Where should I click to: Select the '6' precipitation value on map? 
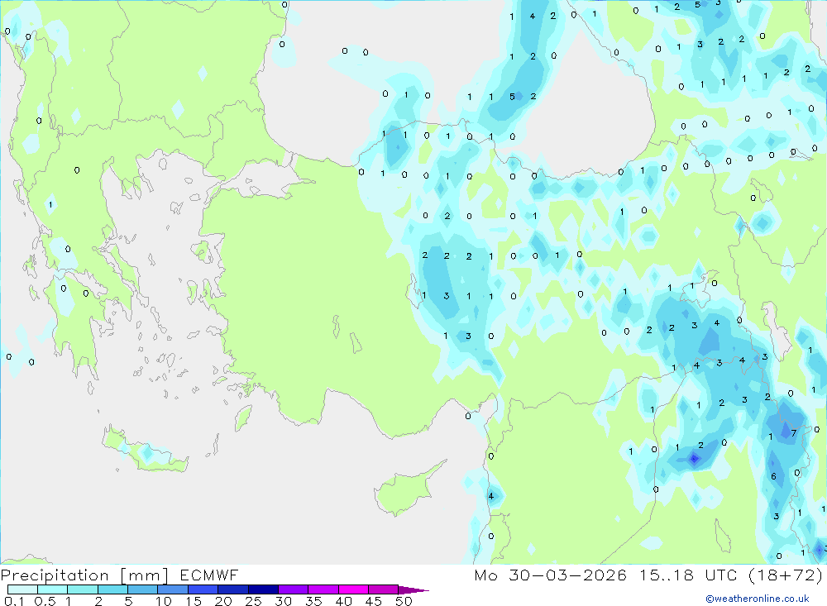tap(774, 476)
